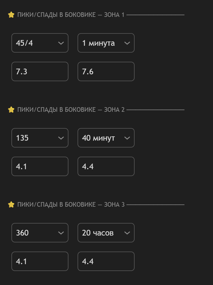Select the 4.4 input in Зона 3
213x285 pixels.
point(106,261)
